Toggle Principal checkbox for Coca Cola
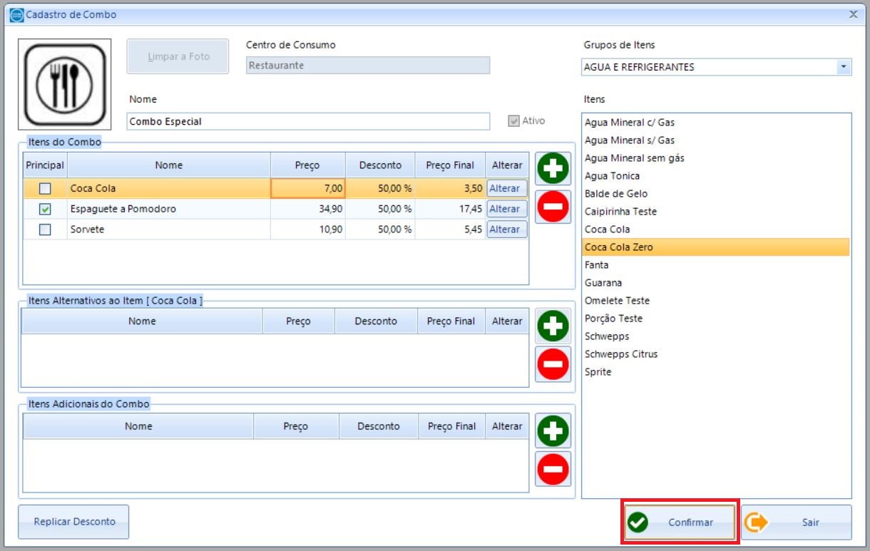The image size is (870, 551). pyautogui.click(x=45, y=189)
